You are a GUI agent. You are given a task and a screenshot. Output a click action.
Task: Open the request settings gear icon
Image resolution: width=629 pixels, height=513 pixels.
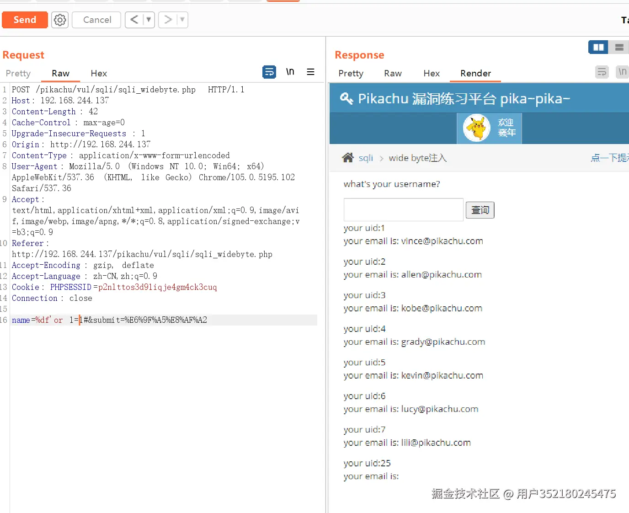pyautogui.click(x=60, y=20)
